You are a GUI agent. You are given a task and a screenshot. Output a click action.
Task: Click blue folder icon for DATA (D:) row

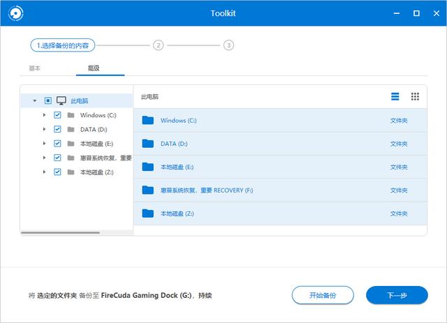tap(147, 144)
